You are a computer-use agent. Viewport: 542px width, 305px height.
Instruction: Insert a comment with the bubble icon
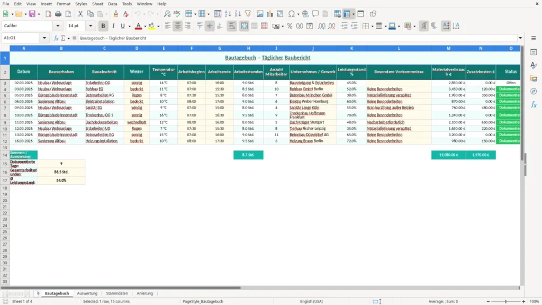point(315,14)
